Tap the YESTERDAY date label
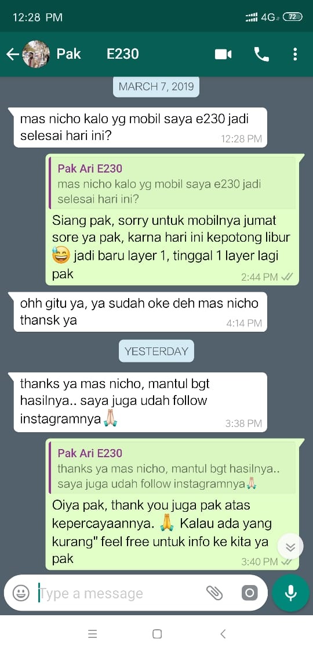Screen dimensions: 313x653 coord(156,351)
